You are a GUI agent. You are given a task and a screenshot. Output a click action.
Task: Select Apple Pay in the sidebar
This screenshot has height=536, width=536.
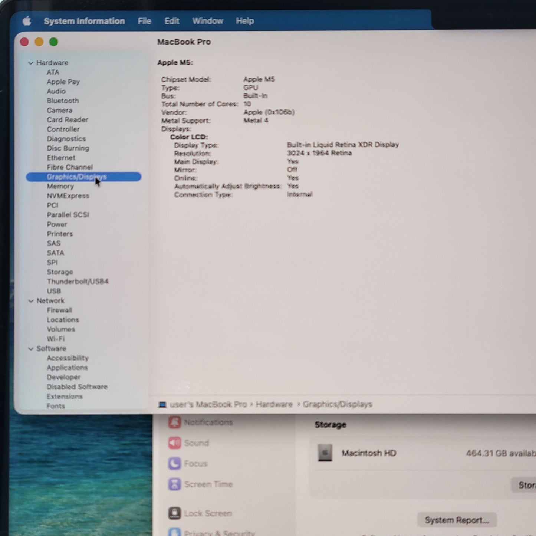(63, 82)
